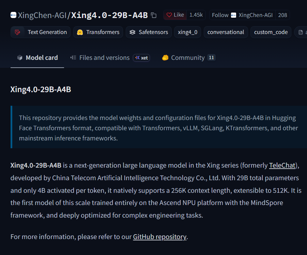Click the Transformers hugging face emoji icon
Image resolution: width=307 pixels, height=255 pixels.
pyautogui.click(x=80, y=32)
